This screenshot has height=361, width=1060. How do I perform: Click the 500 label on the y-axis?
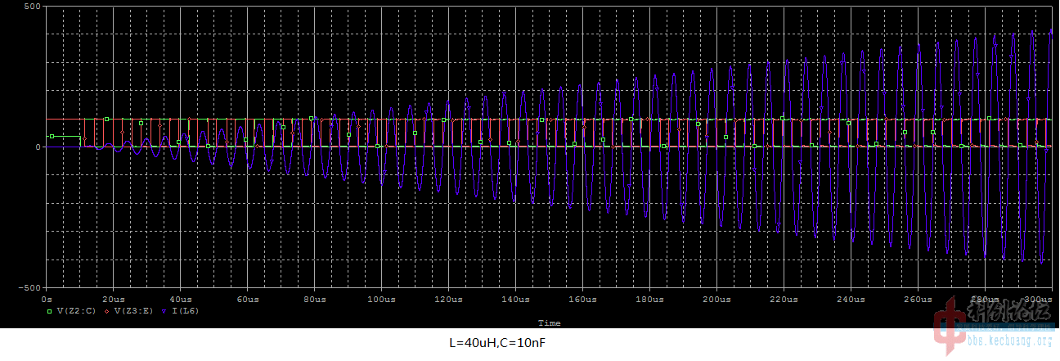33,7
